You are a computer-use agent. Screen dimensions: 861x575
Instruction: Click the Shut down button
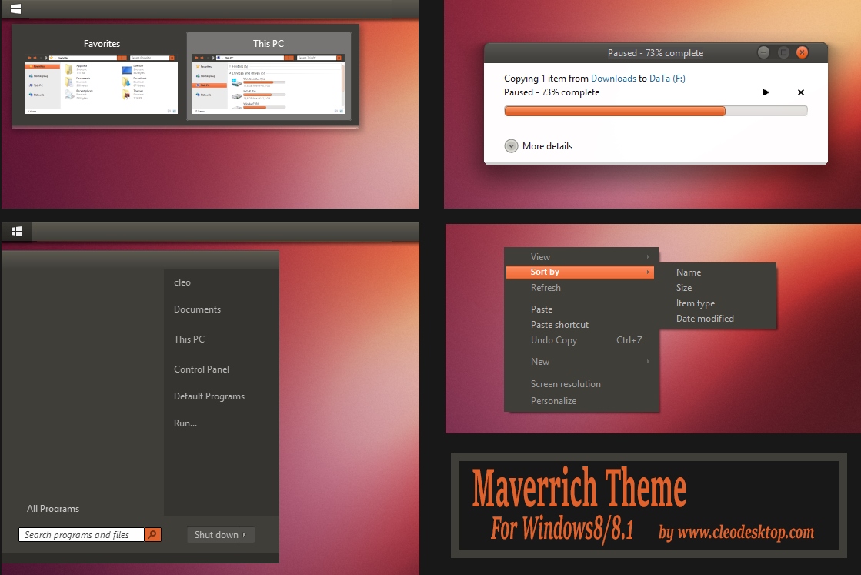click(213, 534)
